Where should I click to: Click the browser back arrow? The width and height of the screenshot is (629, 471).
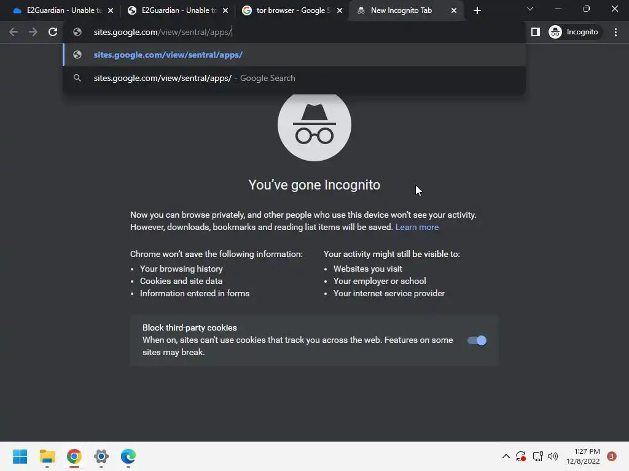click(x=14, y=32)
